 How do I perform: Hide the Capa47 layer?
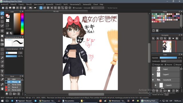(x=153, y=74)
